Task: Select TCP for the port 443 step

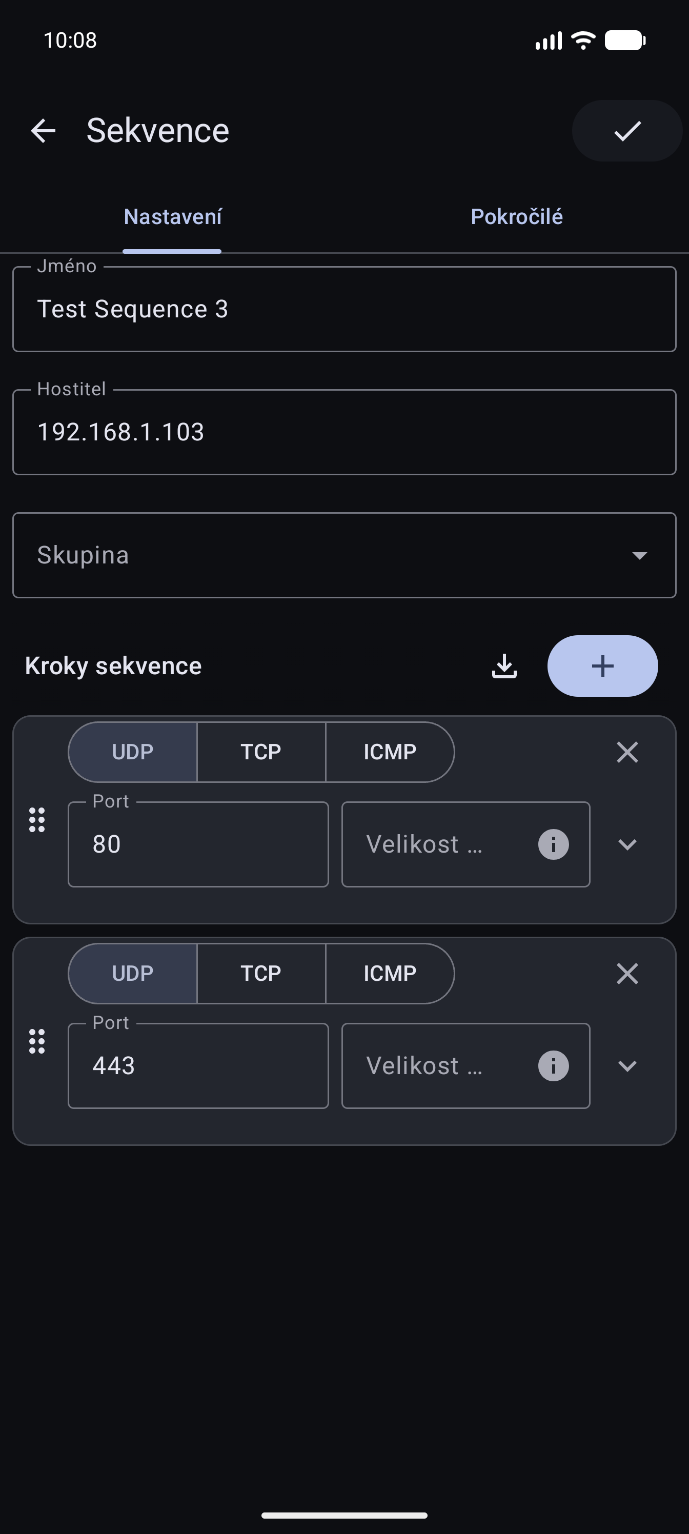Action: click(x=261, y=974)
